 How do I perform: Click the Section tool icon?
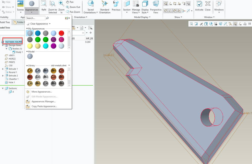[x=127, y=4]
